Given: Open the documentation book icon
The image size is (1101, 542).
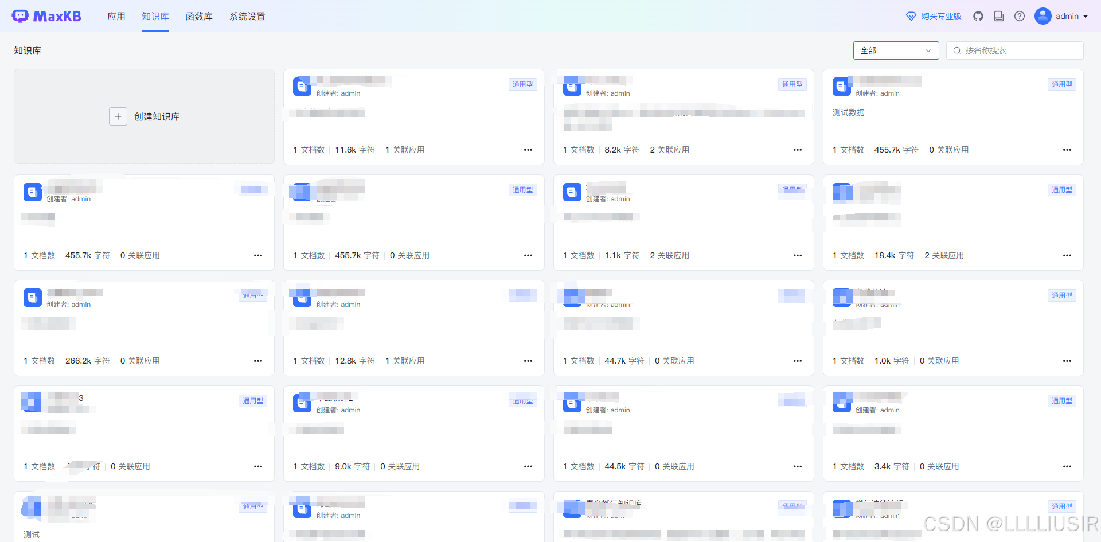Looking at the screenshot, I should (999, 16).
